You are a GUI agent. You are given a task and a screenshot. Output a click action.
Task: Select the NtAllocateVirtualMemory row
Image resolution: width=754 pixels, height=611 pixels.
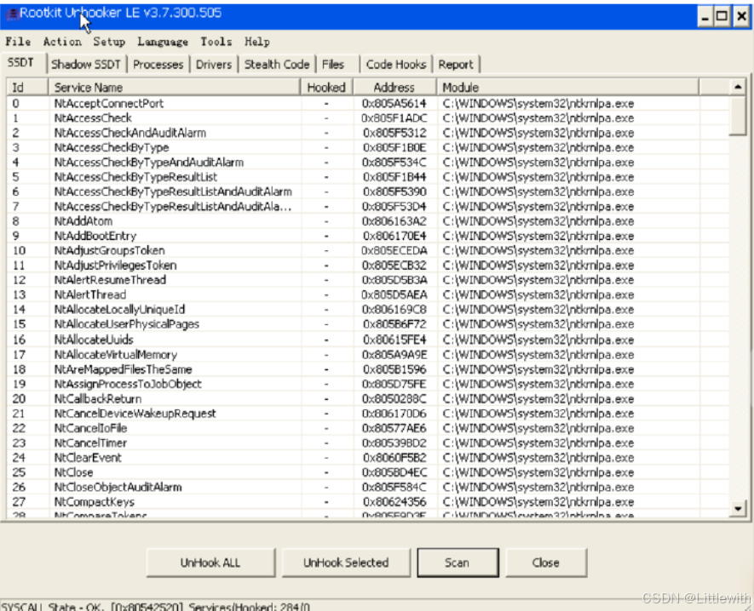tap(368, 355)
